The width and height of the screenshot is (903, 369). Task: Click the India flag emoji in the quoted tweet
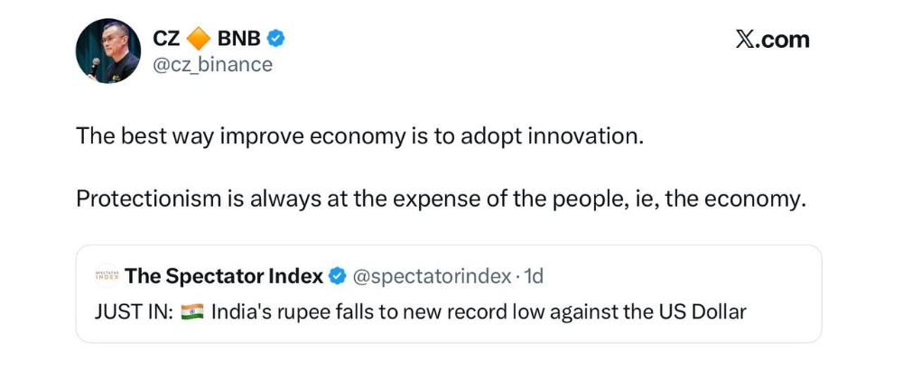(192, 312)
